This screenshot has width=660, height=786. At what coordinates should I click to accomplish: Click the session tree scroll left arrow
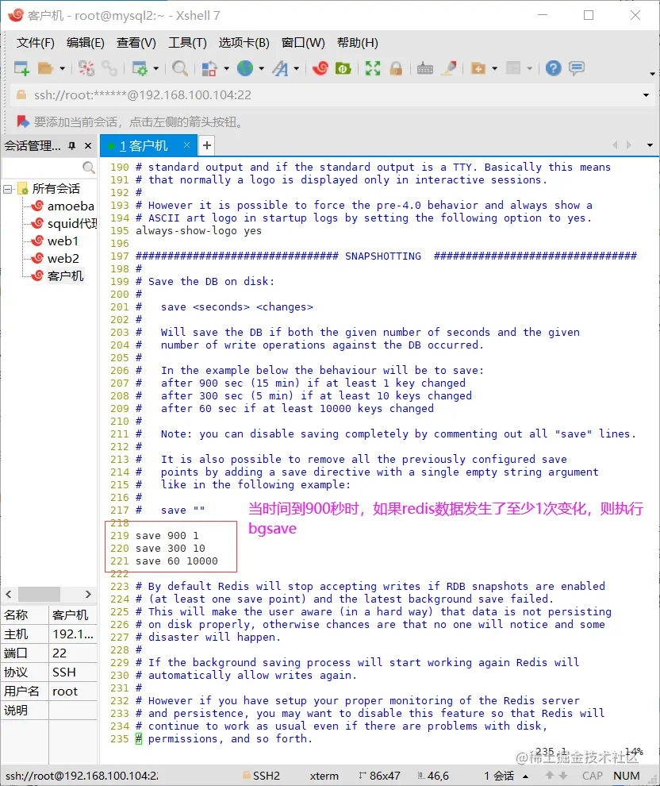(x=9, y=594)
